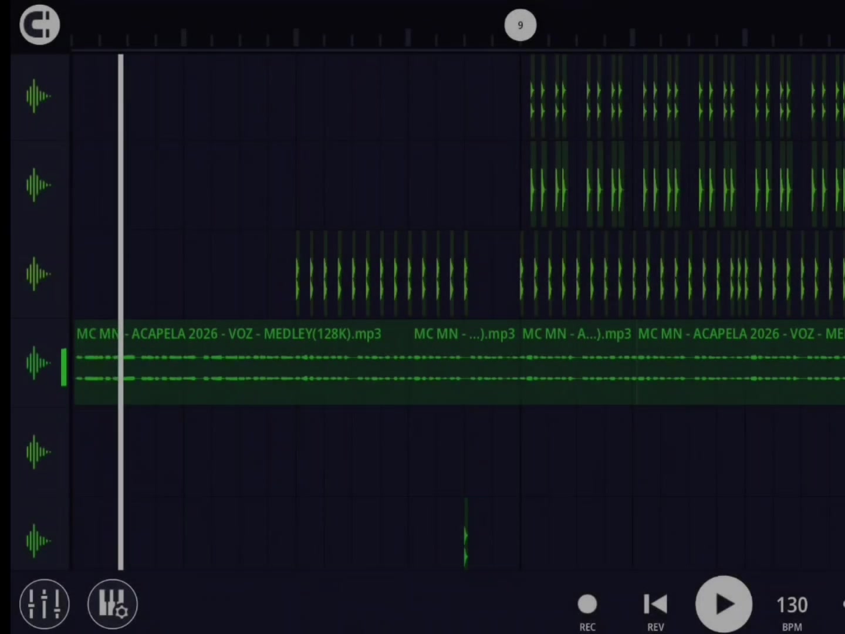
Task: Toggle the magnet snap icon
Action: click(40, 25)
